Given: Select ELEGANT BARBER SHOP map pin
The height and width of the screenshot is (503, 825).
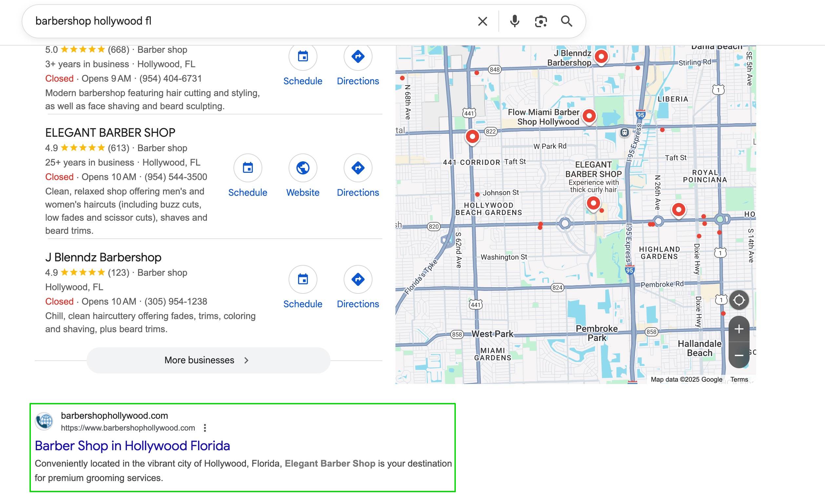Looking at the screenshot, I should pyautogui.click(x=593, y=203).
